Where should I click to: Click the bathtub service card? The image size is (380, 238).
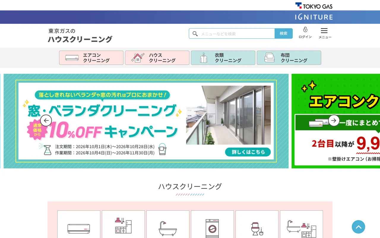coord(168,224)
